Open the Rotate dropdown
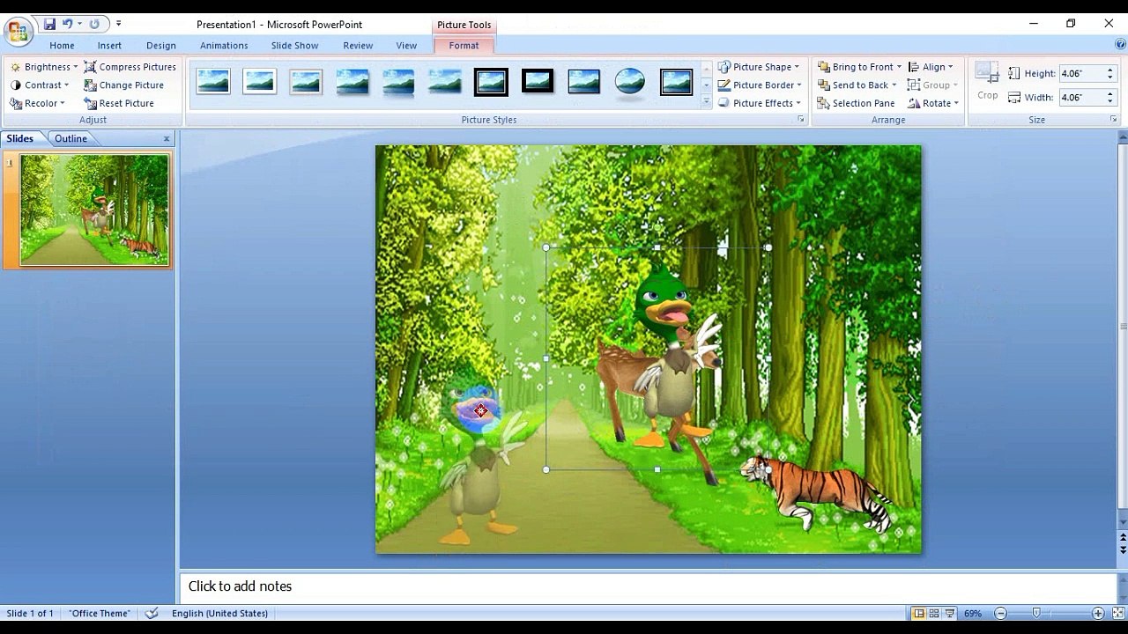Screen dimensions: 1128x634 click(x=933, y=103)
